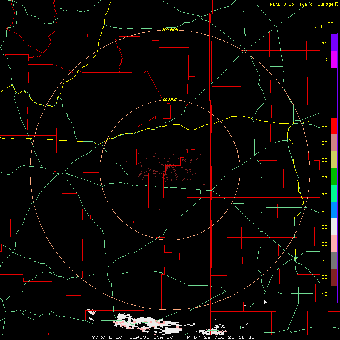Click the RF purple legend swatch
Image resolution: width=340 pixels, height=340 pixels.
coord(334,42)
